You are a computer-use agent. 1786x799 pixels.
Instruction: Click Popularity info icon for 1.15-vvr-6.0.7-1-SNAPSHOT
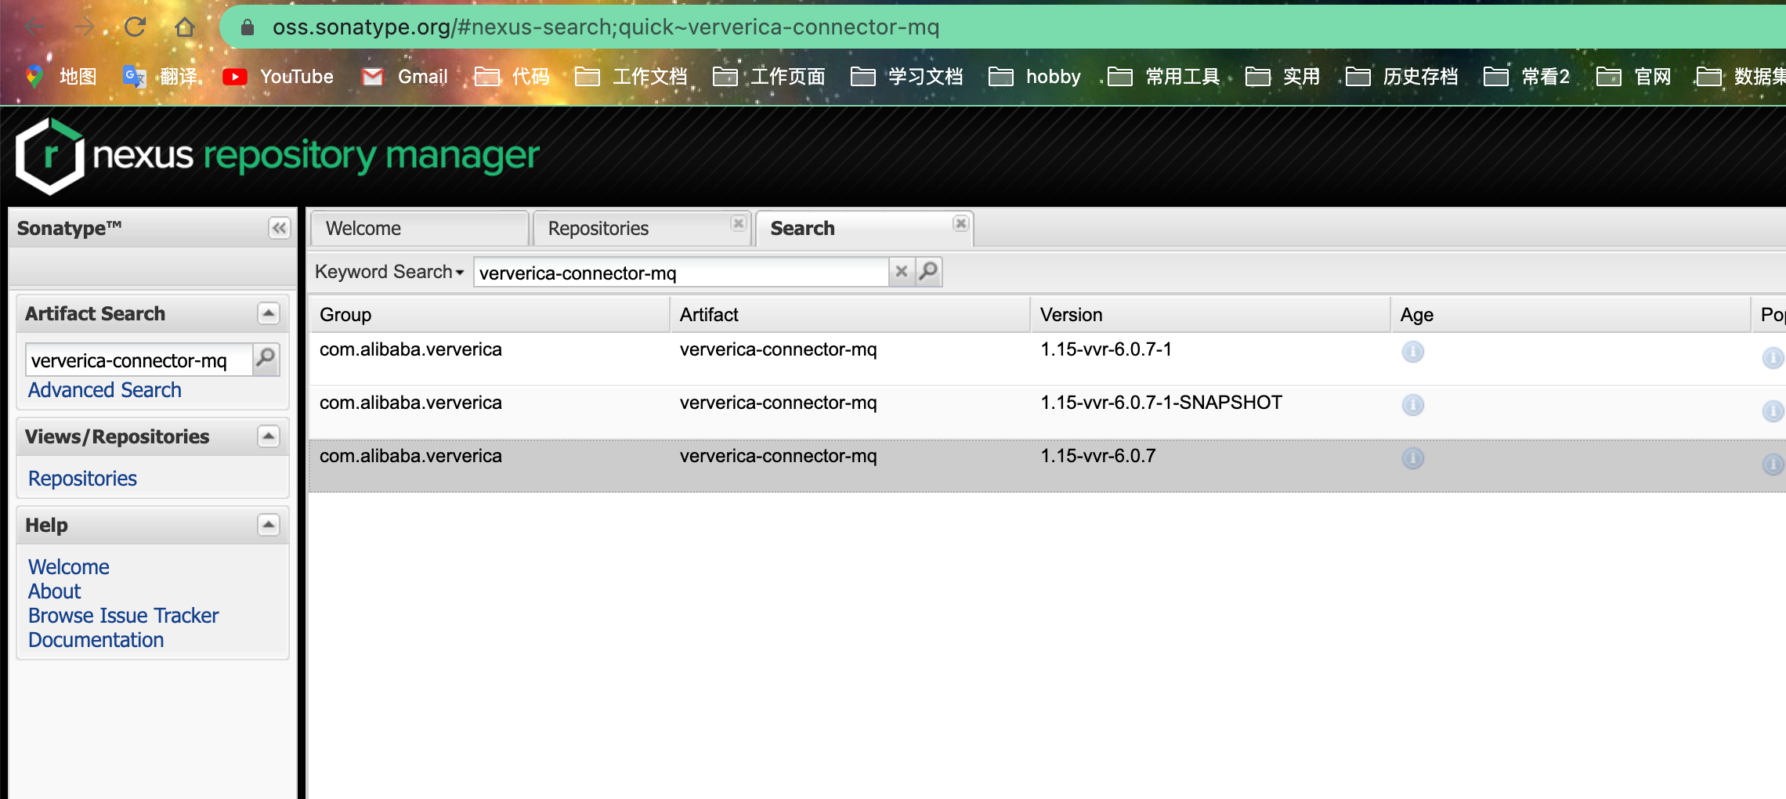click(1773, 411)
